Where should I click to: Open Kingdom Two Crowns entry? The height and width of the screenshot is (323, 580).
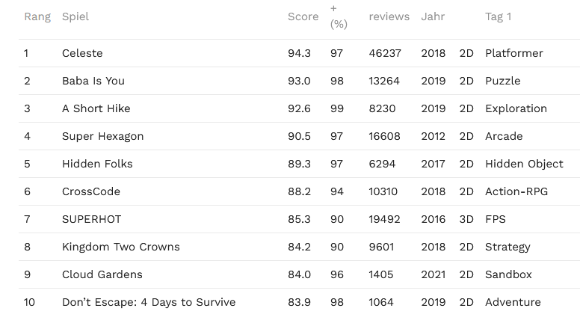point(121,247)
